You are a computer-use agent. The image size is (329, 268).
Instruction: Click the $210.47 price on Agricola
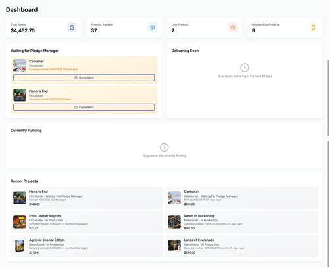pos(34,252)
